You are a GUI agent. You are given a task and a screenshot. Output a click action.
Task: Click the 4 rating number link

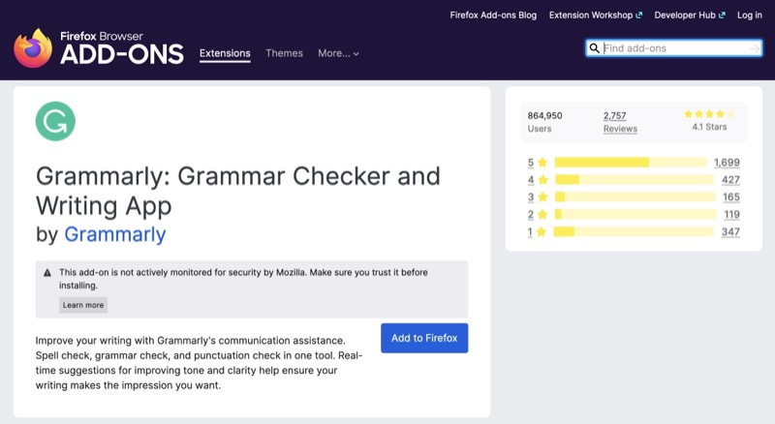pyautogui.click(x=531, y=179)
